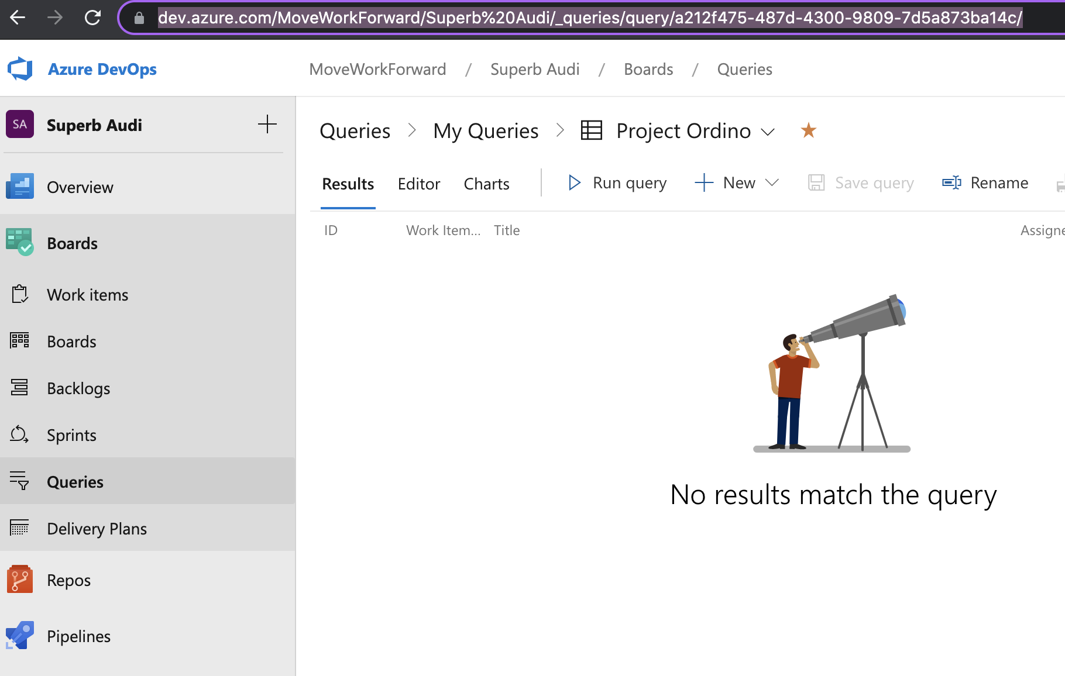Open the Pipelines section
The image size is (1065, 676).
point(78,636)
